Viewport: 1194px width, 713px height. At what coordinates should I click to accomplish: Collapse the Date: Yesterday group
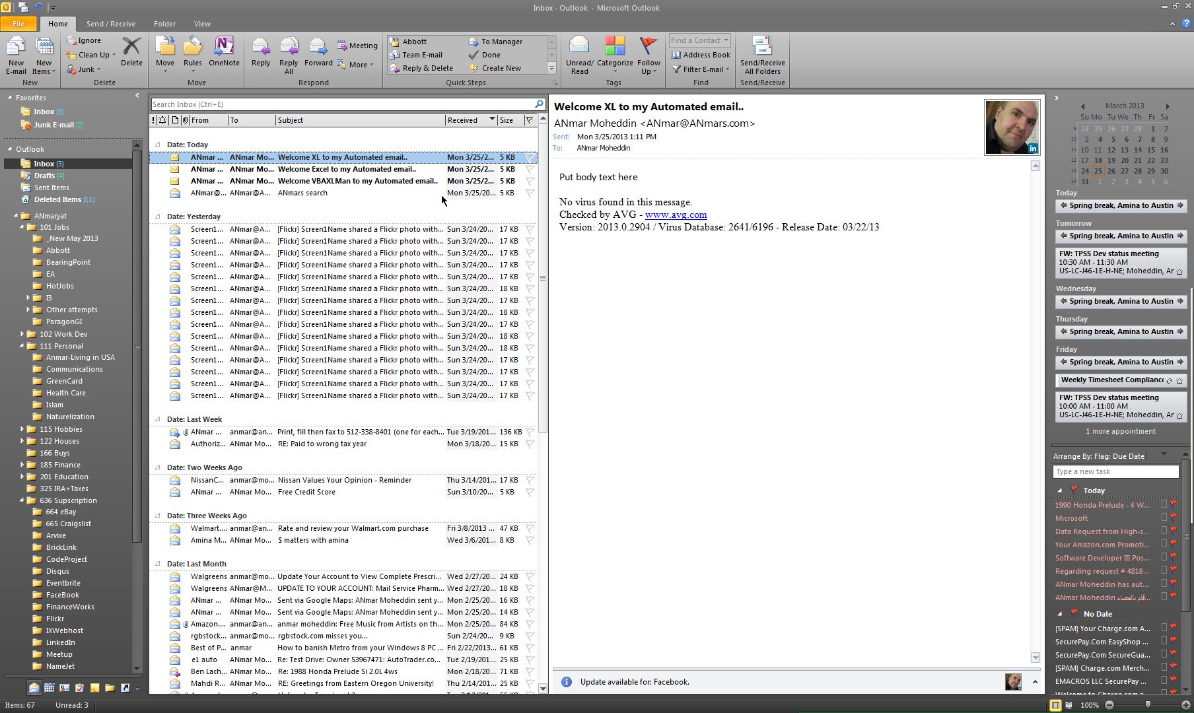click(157, 216)
